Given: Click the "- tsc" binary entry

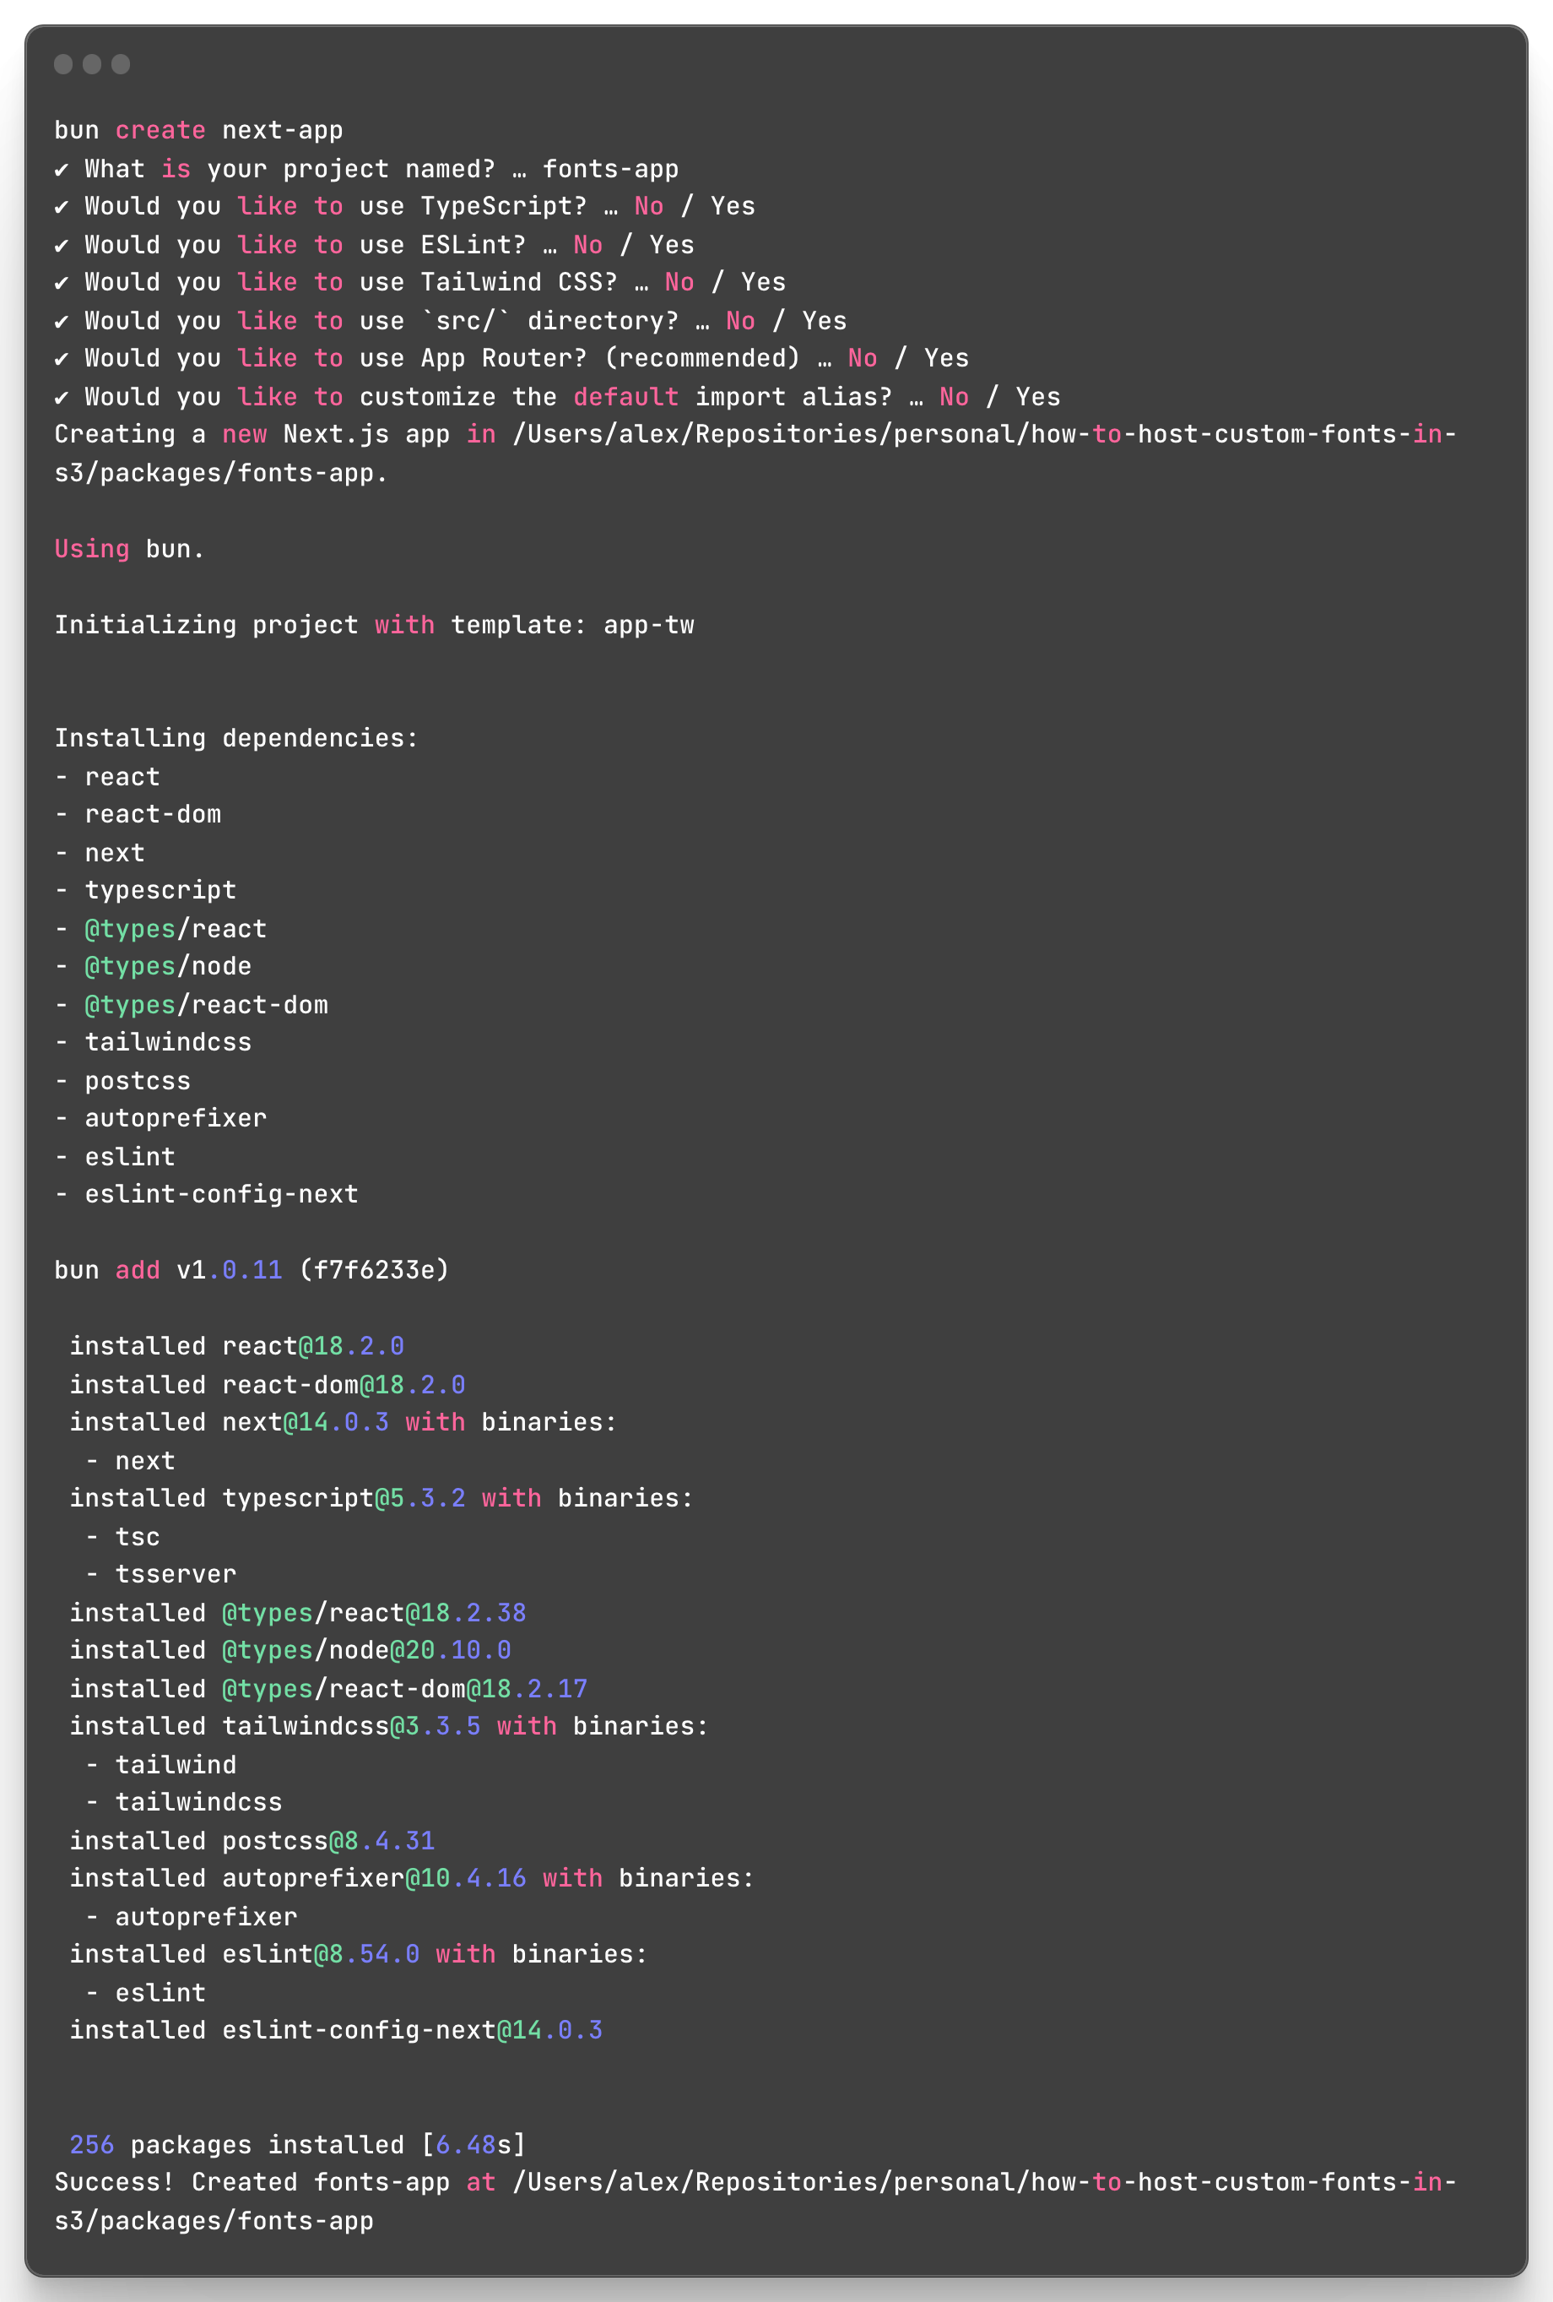Looking at the screenshot, I should pyautogui.click(x=122, y=1537).
